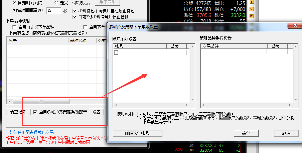This screenshot has width=302, height=153.
Task: Click the 3-minute period icon
Action: (252, 2)
